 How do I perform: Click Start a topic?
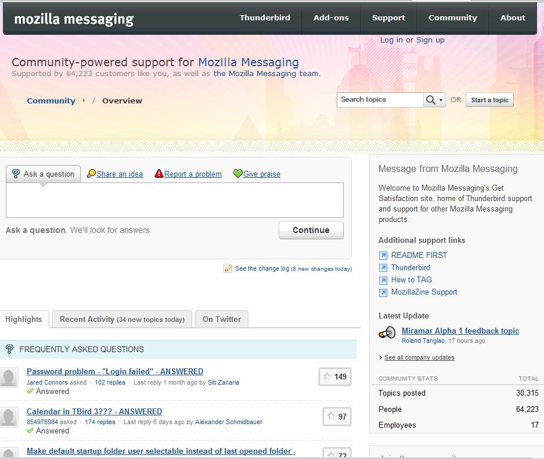pos(489,100)
